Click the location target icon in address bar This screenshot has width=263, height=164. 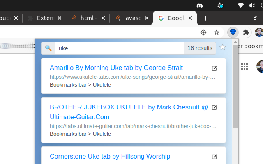coord(203,32)
